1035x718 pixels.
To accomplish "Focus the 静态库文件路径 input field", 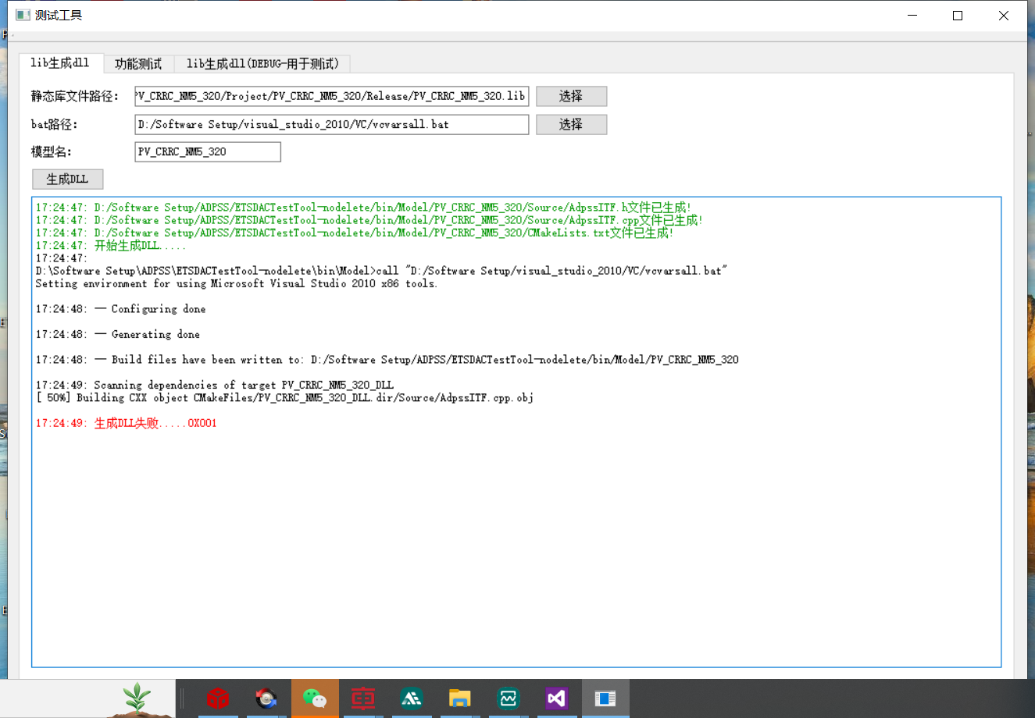I will coord(332,96).
